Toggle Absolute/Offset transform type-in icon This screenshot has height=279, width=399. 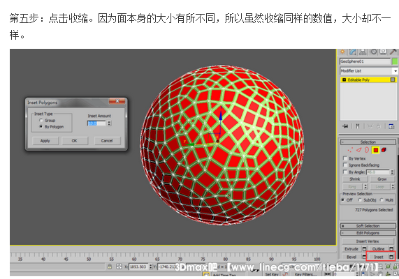pyautogui.click(x=119, y=266)
